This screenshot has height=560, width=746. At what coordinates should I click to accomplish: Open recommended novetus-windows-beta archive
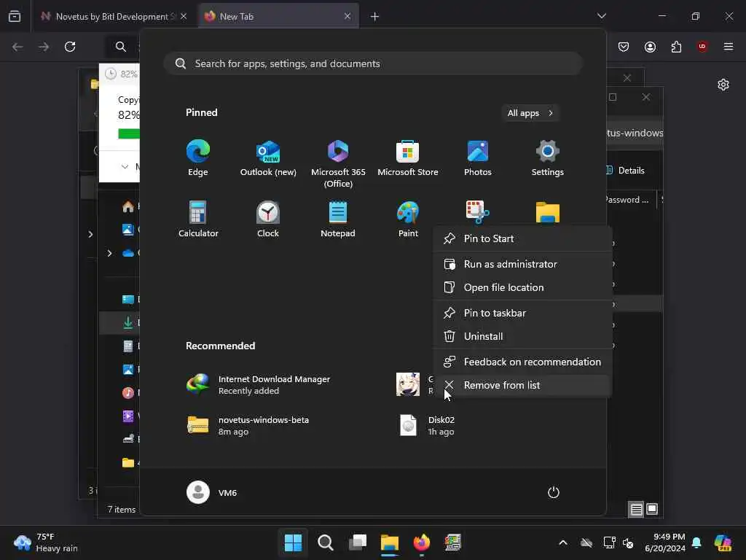248,425
